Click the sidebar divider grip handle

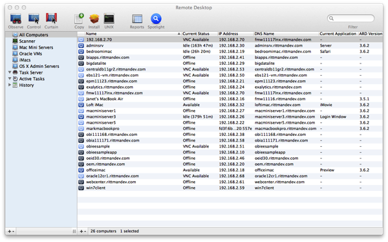click(74, 232)
